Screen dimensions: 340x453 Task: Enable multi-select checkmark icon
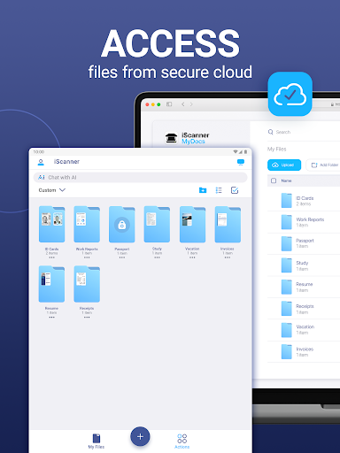(x=235, y=190)
